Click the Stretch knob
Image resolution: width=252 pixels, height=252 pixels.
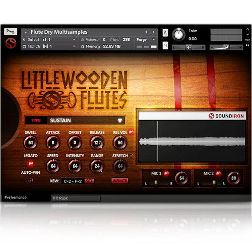pos(120,166)
